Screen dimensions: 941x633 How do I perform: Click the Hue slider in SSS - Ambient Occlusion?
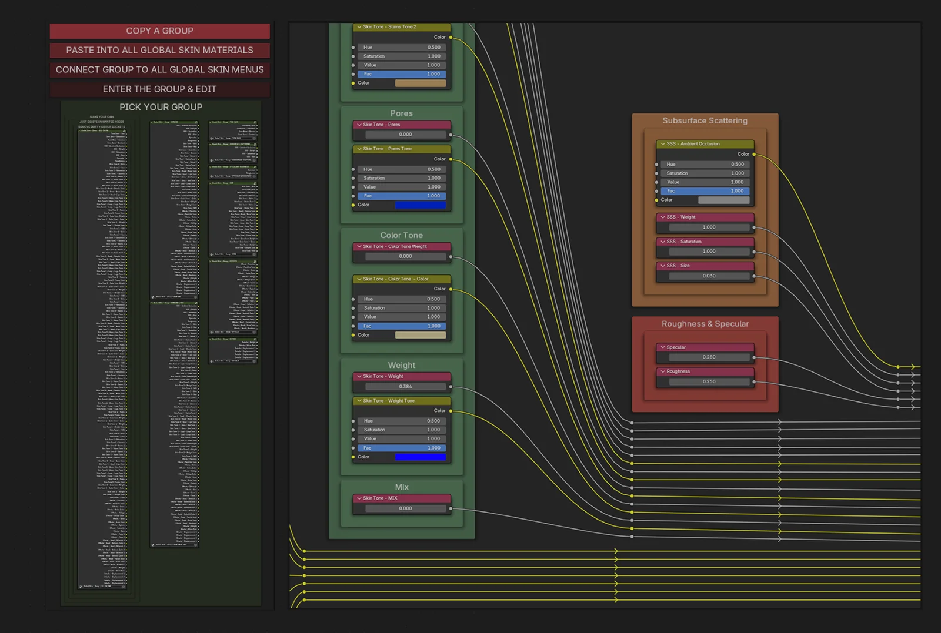pos(704,164)
